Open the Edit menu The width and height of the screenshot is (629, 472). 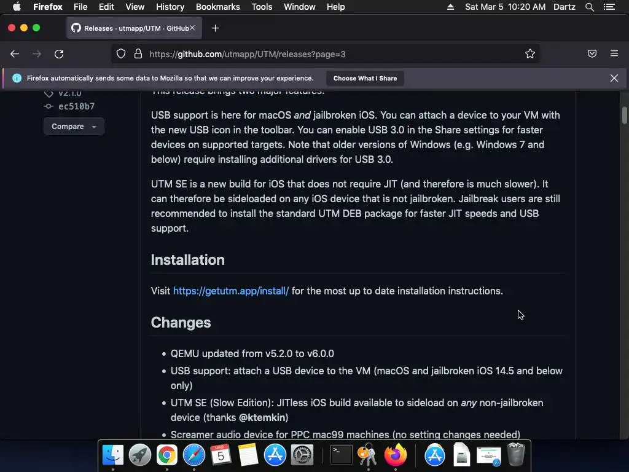[x=106, y=7]
